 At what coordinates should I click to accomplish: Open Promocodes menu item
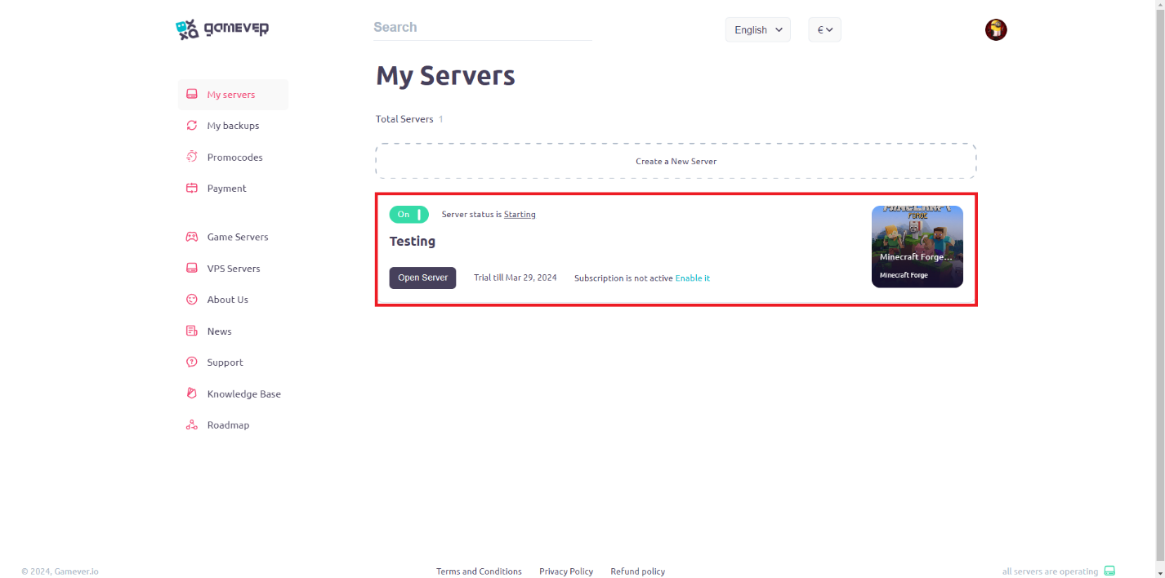pyautogui.click(x=233, y=157)
